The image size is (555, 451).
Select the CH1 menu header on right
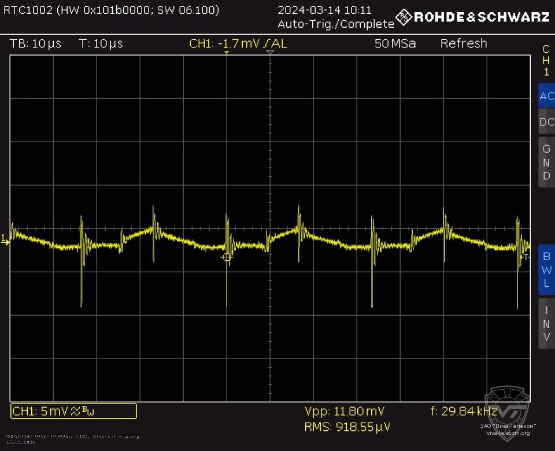[x=546, y=61]
